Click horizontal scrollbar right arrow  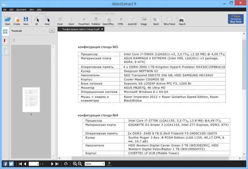click(240, 158)
